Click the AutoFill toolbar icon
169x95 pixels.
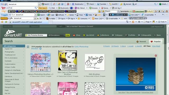point(110,4)
